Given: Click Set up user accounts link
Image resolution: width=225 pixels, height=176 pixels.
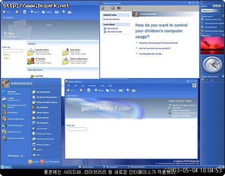Looking at the screenshot, I should [x=111, y=19].
